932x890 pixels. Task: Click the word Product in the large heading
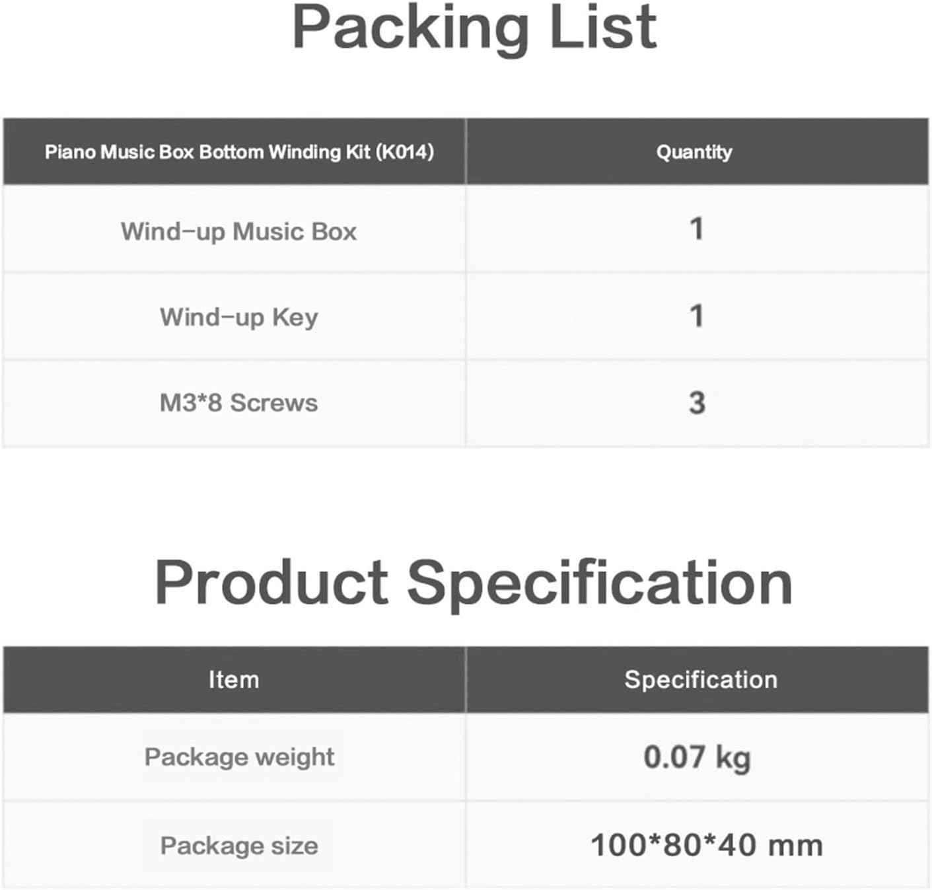(271, 583)
